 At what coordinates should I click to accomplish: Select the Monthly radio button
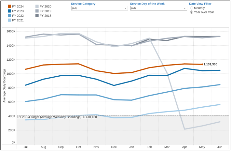[192, 8]
